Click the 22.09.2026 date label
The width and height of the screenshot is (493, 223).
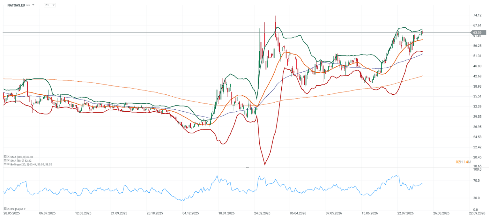tap(477, 213)
